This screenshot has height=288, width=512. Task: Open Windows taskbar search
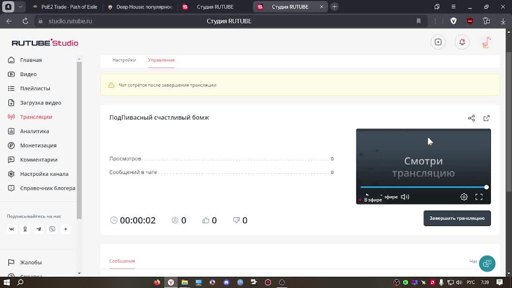20,282
